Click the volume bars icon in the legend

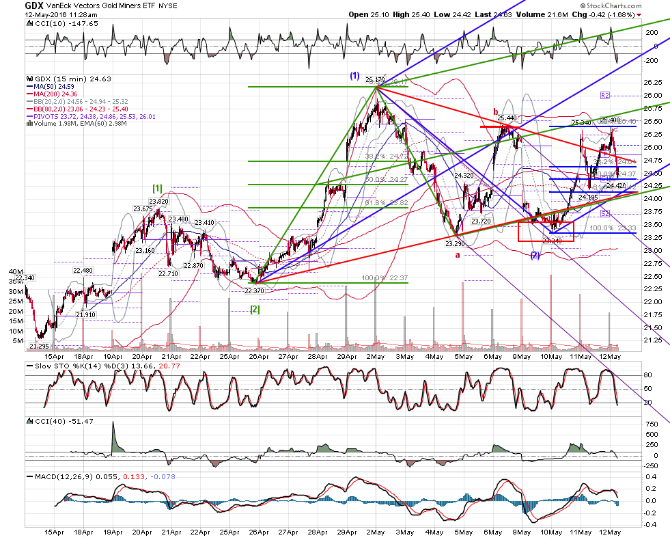coord(29,124)
